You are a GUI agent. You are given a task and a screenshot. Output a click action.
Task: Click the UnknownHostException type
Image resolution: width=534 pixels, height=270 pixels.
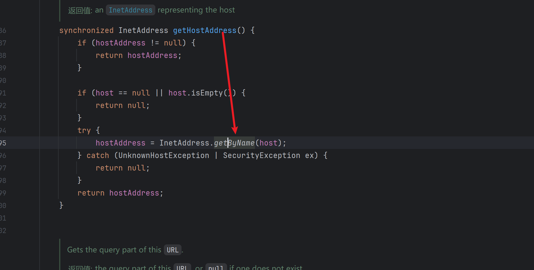point(164,155)
